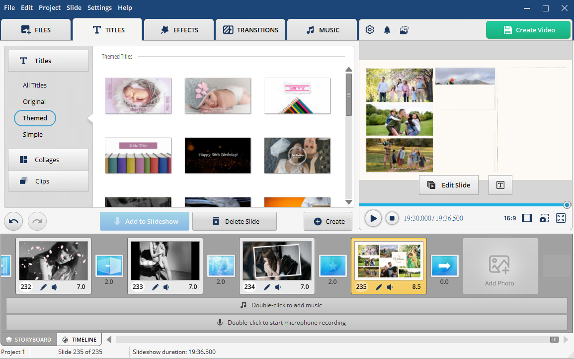Toggle speaker icon on slide 232
The image size is (574, 359).
(55, 287)
